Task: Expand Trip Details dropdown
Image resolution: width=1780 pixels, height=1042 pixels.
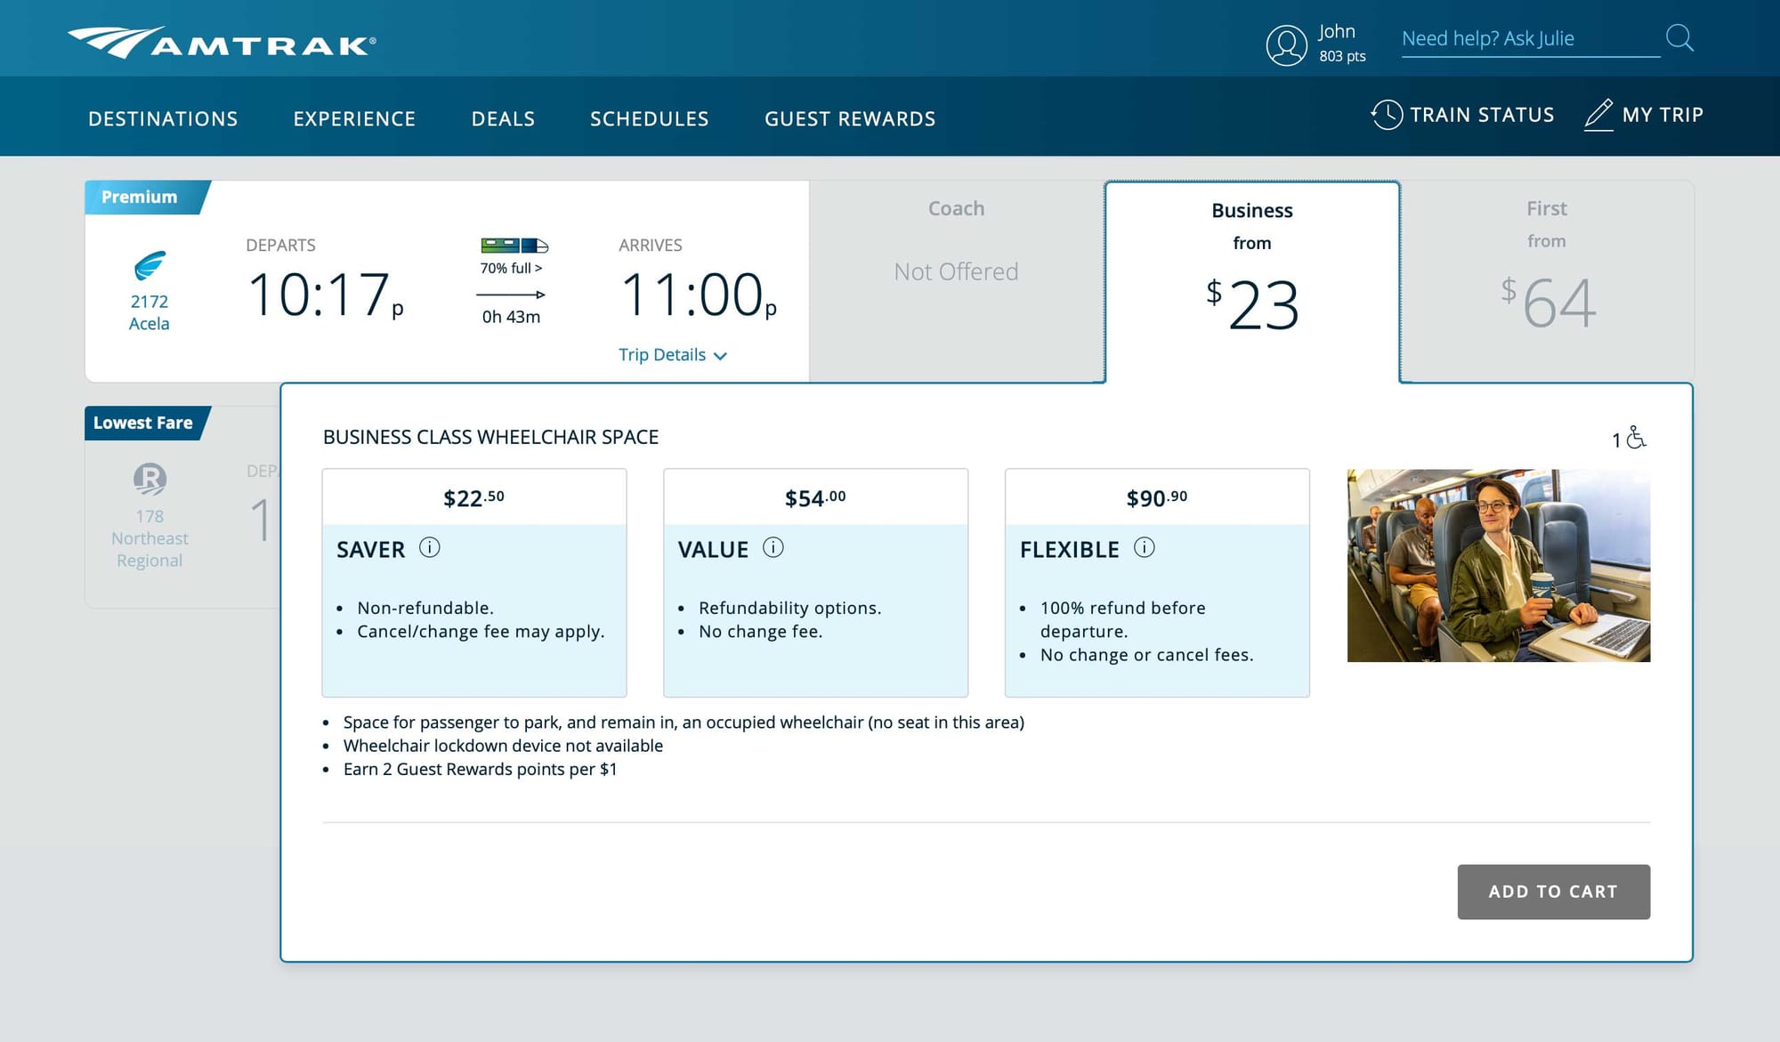Action: tap(672, 355)
